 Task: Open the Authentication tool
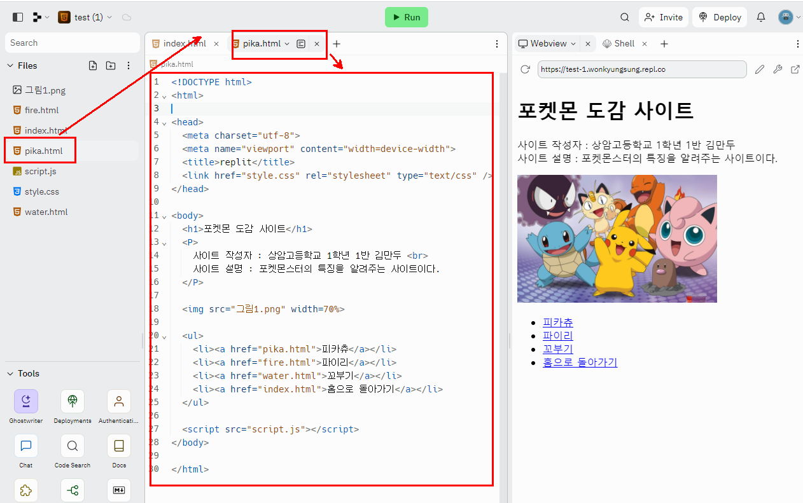point(119,407)
